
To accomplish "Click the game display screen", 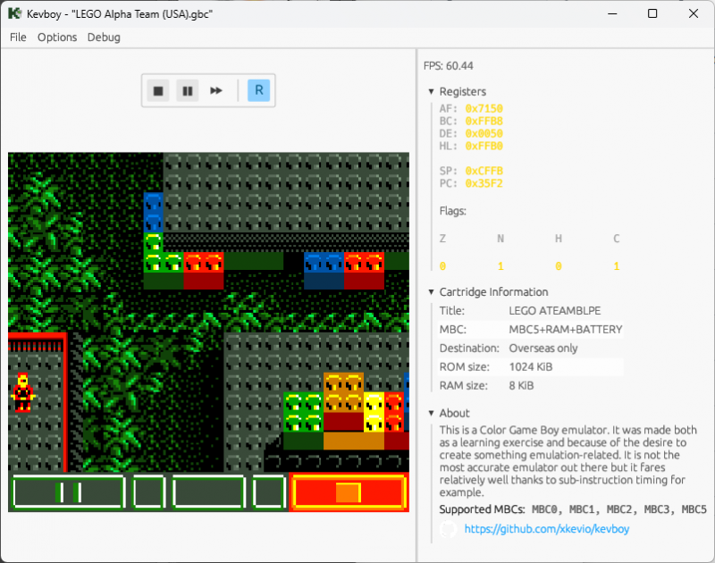I will click(x=208, y=332).
